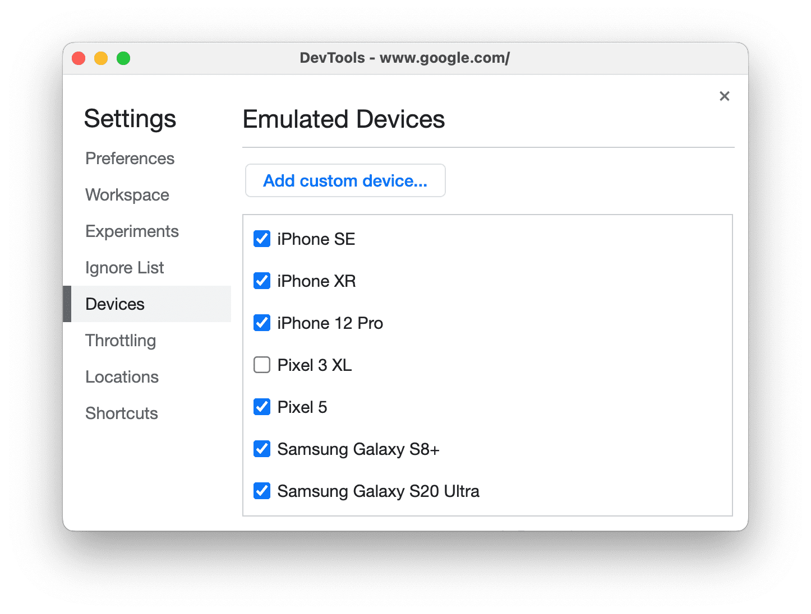Disable the Pixel 5 emulated device

click(262, 407)
